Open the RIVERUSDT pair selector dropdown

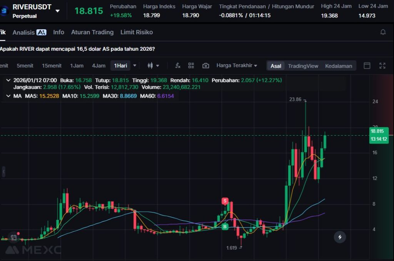pos(57,11)
